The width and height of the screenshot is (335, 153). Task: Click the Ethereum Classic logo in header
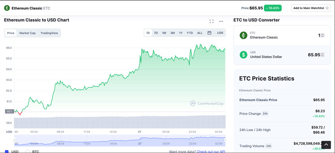7,8
